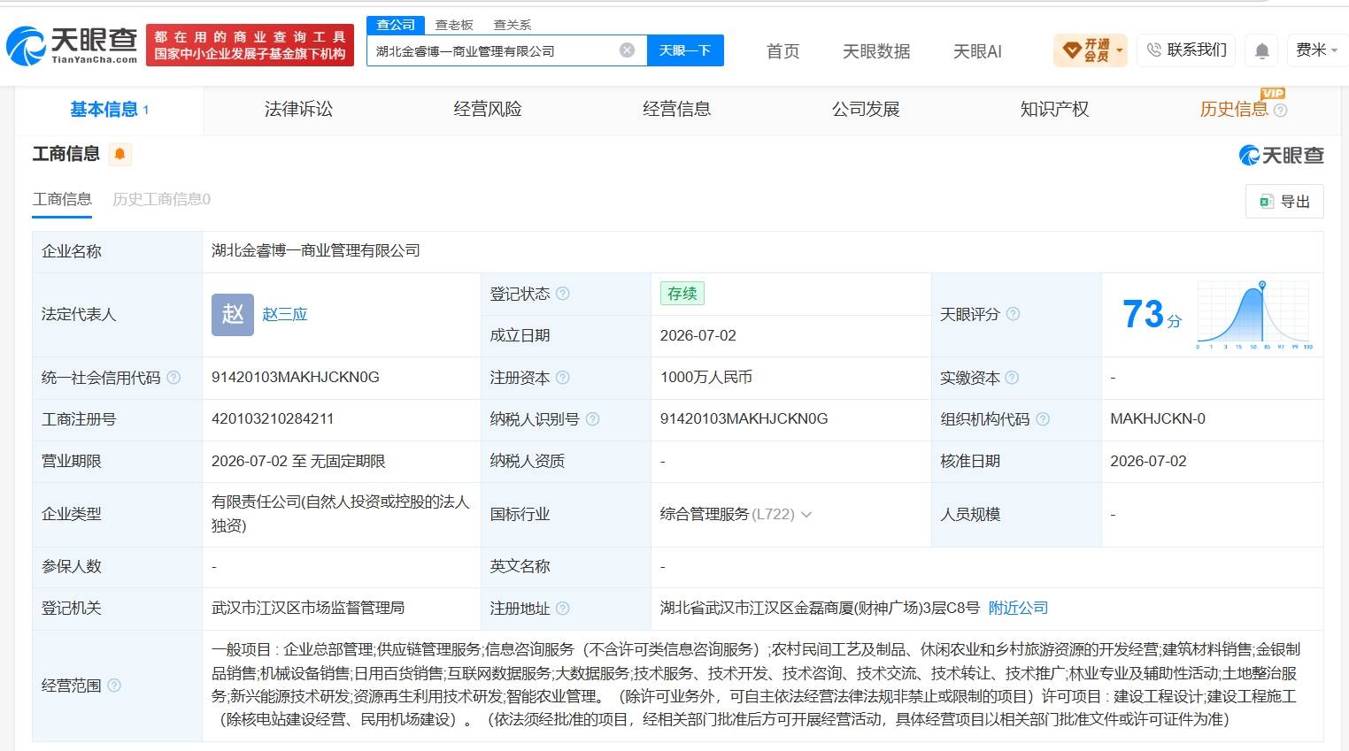Click help icon next to 注册资本
This screenshot has height=751, width=1349.
(563, 378)
